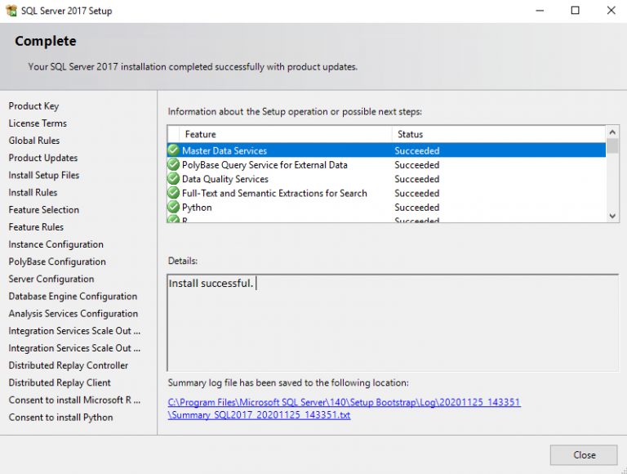The width and height of the screenshot is (627, 474).
Task: Open the summary log file link
Action: click(344, 409)
